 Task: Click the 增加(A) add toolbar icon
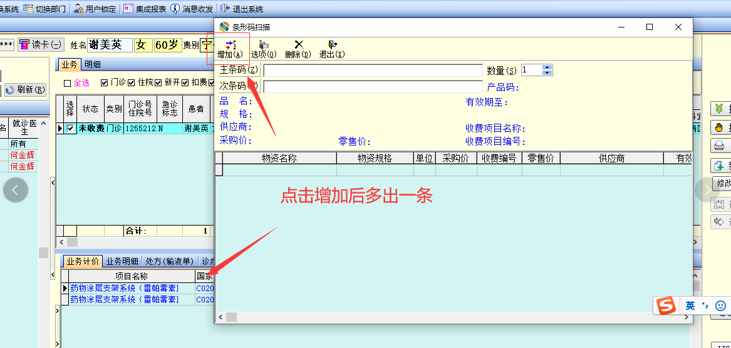(231, 49)
